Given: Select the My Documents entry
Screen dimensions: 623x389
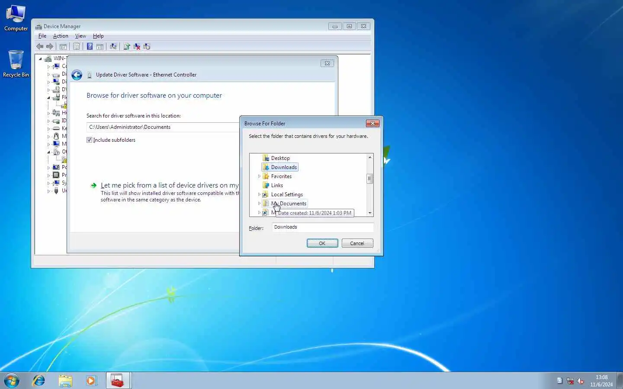Looking at the screenshot, I should 289,204.
